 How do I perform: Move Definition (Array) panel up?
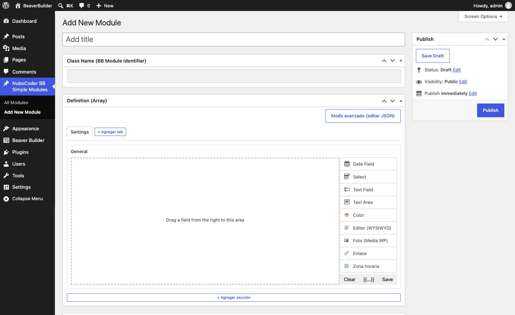pos(384,101)
